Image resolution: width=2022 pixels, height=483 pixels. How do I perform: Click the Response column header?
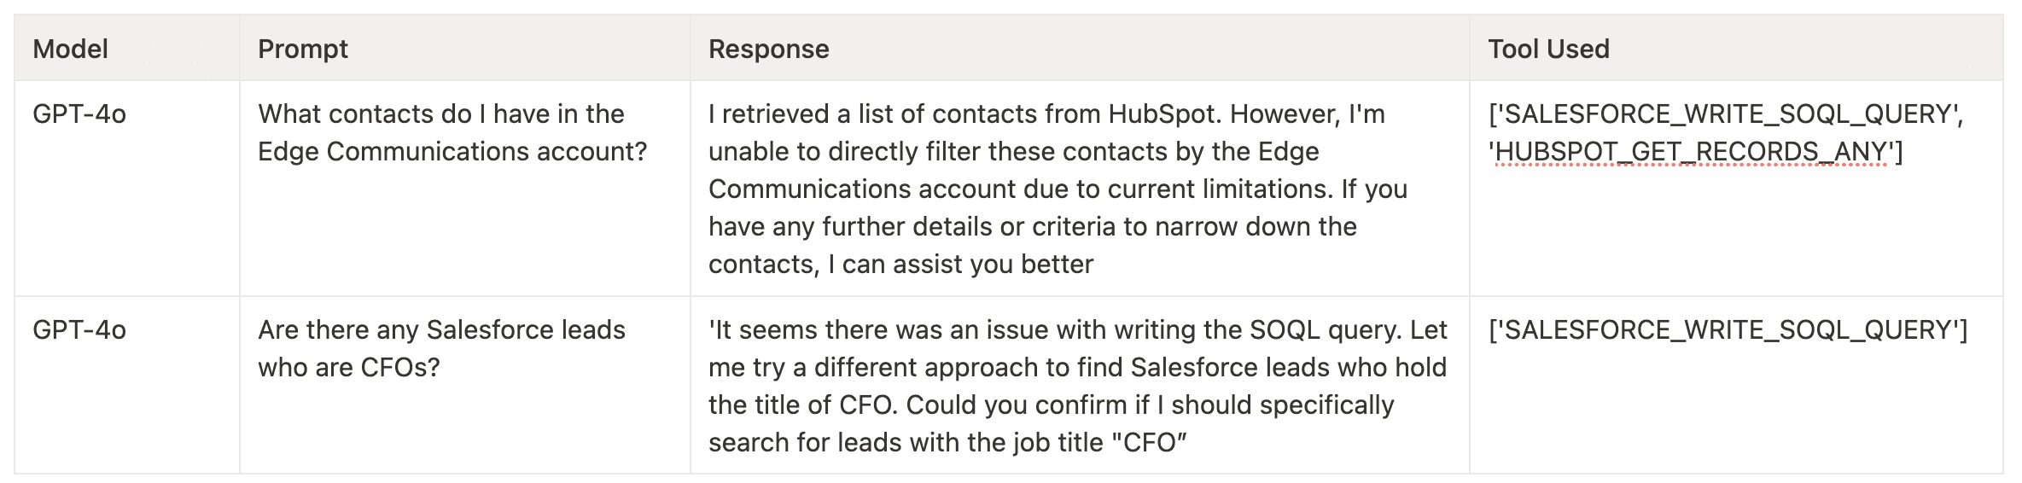point(768,49)
